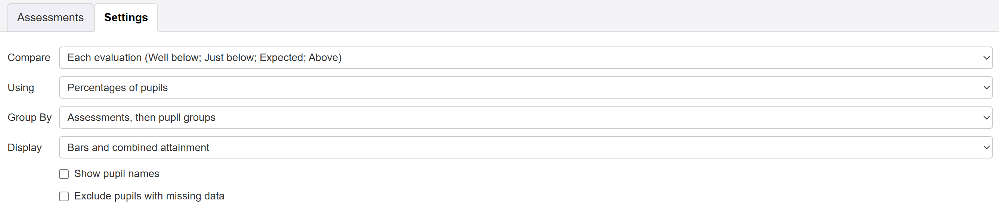The image size is (999, 205).
Task: Expand the Group By dropdown
Action: [525, 118]
